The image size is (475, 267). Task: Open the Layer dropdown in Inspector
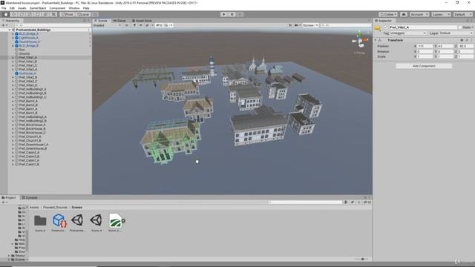(x=456, y=33)
